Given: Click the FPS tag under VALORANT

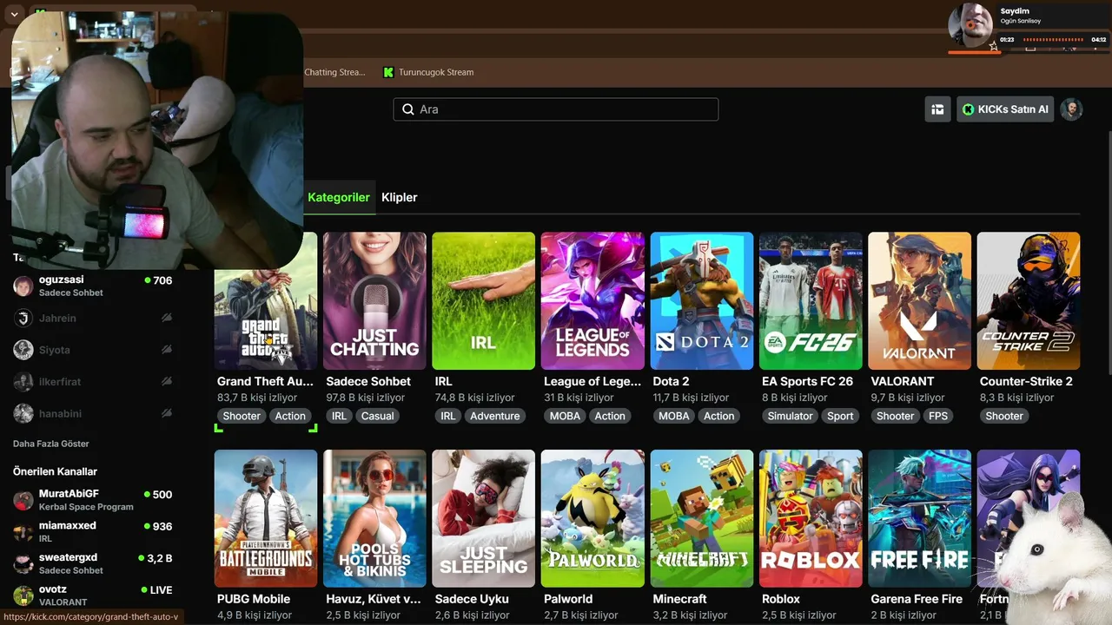Looking at the screenshot, I should coord(938,416).
